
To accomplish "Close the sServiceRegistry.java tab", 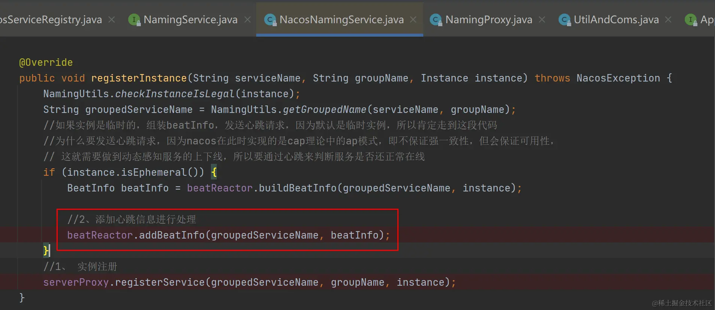I will 112,19.
